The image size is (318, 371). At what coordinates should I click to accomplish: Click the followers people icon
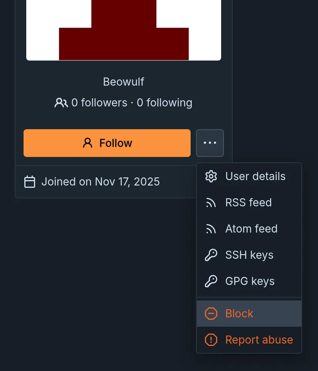coord(61,103)
